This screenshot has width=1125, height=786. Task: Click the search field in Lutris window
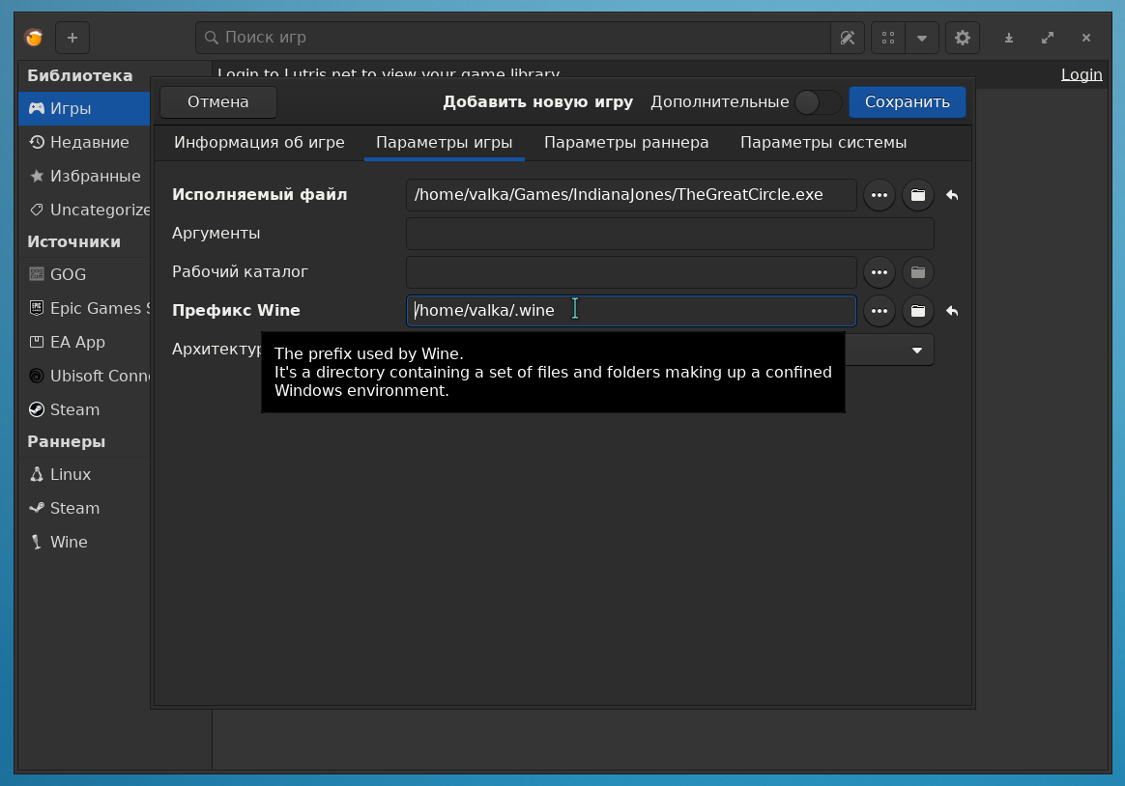513,38
